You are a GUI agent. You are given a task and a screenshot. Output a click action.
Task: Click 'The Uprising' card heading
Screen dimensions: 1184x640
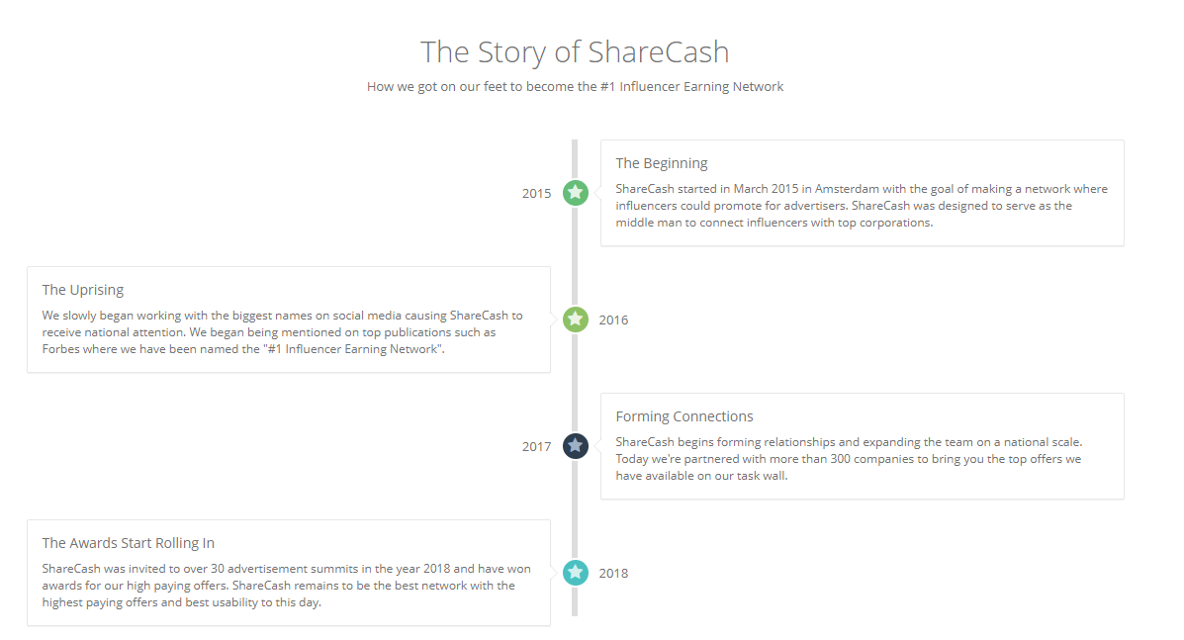(x=82, y=290)
